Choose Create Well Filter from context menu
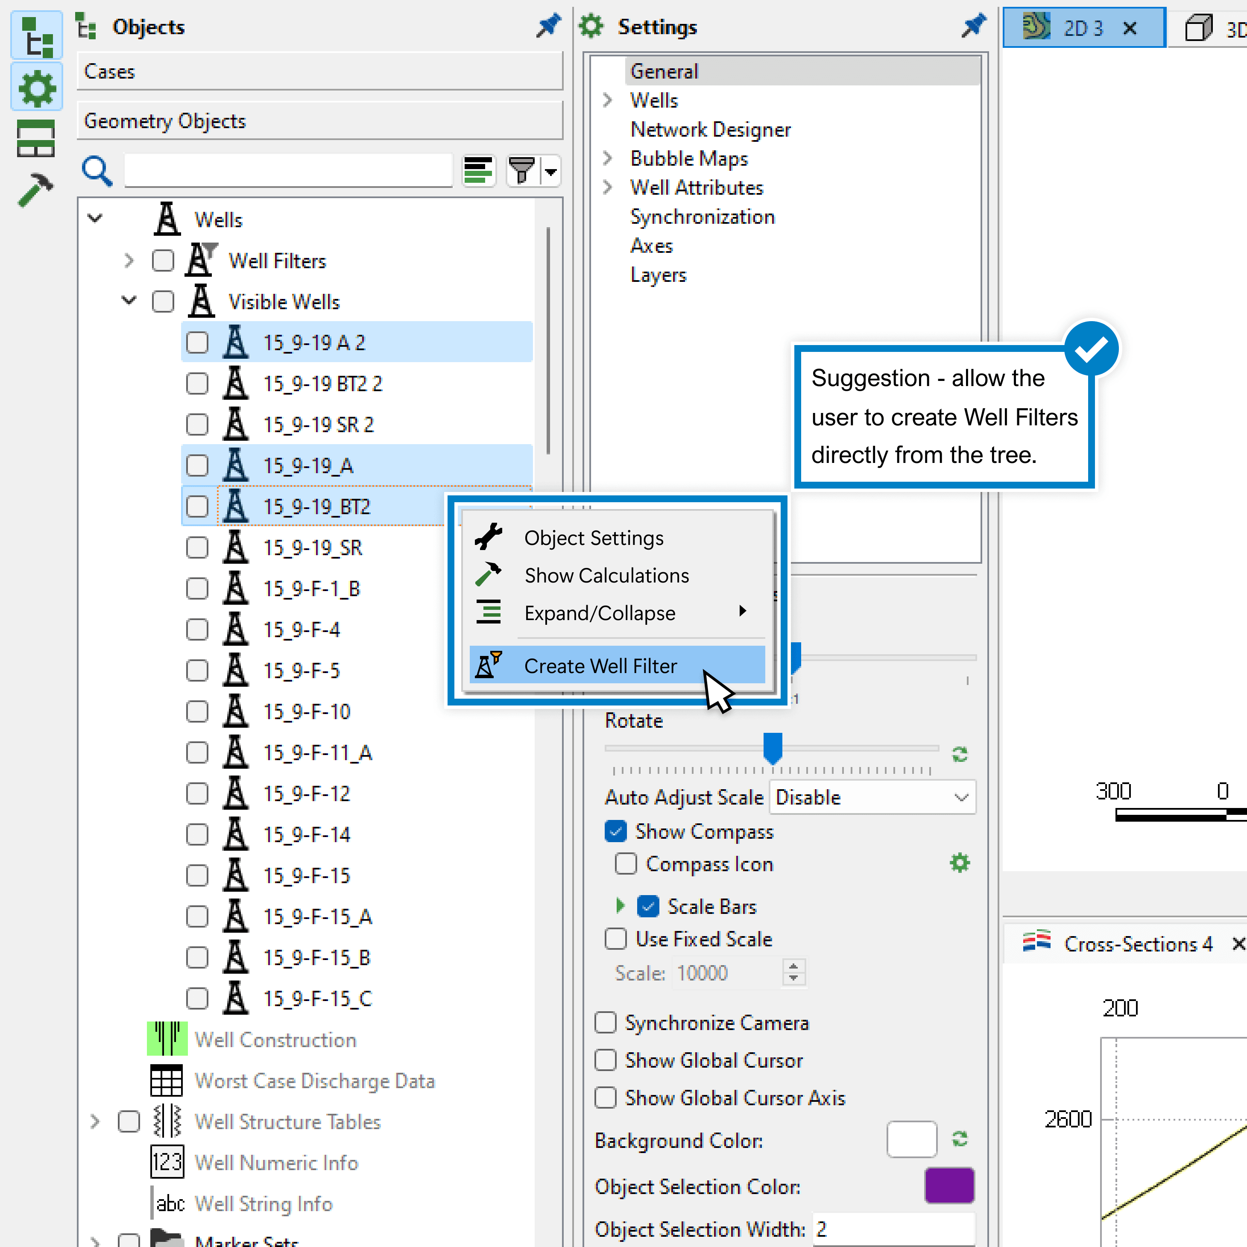 click(x=600, y=665)
